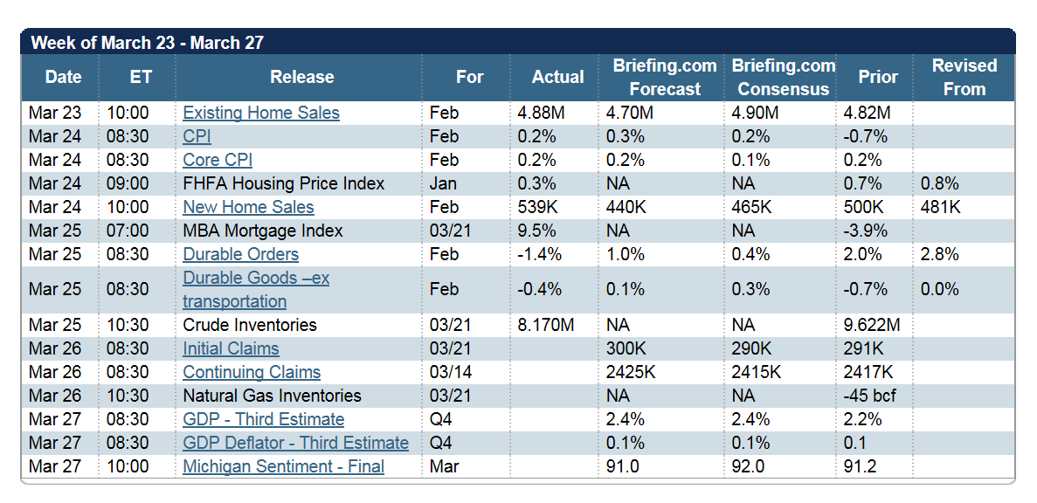Image resolution: width=1037 pixels, height=503 pixels.
Task: Click the FHFA Housing Price Index row
Action: click(283, 183)
